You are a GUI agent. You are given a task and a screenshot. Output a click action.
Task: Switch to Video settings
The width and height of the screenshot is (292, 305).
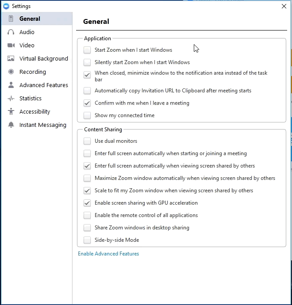37,46
